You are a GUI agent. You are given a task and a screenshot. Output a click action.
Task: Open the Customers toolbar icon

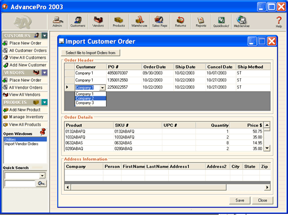point(78,21)
